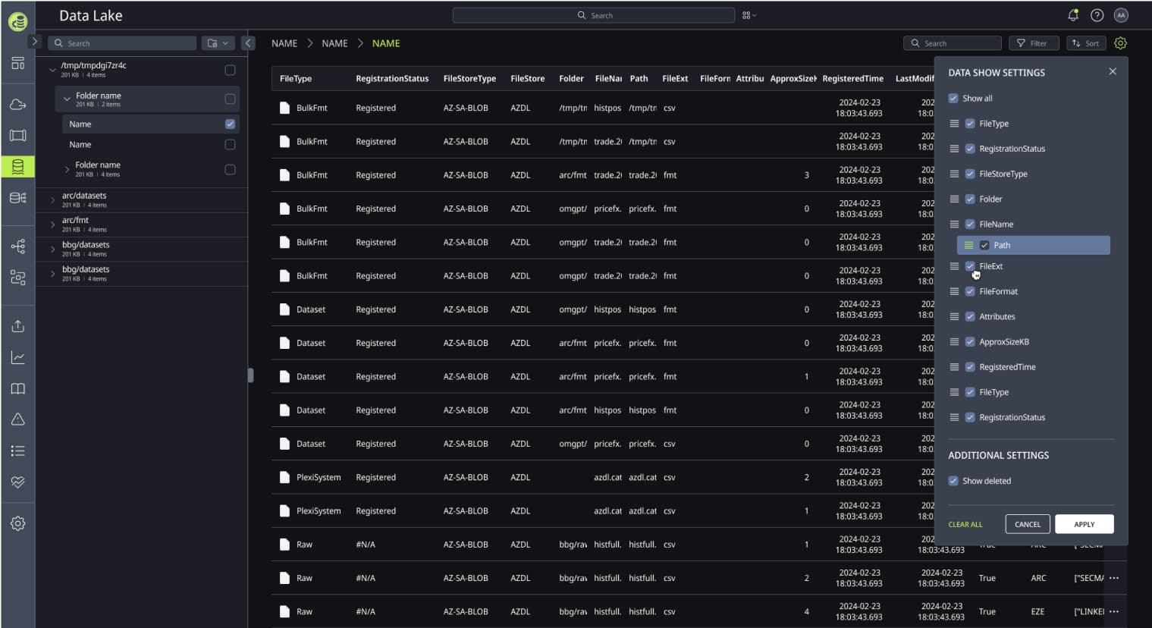The height and width of the screenshot is (628, 1152).
Task: Uncheck the FileName column checkbox
Action: click(970, 224)
